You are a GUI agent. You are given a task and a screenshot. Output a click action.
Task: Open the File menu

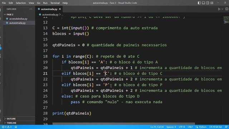(4, 3)
